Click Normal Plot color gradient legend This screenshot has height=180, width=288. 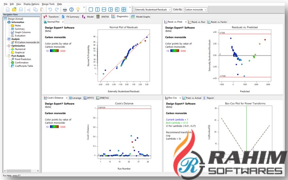(54, 51)
